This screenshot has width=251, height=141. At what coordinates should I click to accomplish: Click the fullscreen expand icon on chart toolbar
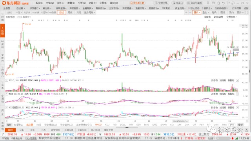(247, 12)
